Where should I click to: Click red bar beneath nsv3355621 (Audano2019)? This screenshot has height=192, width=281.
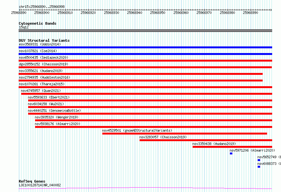(x=141, y=74)
